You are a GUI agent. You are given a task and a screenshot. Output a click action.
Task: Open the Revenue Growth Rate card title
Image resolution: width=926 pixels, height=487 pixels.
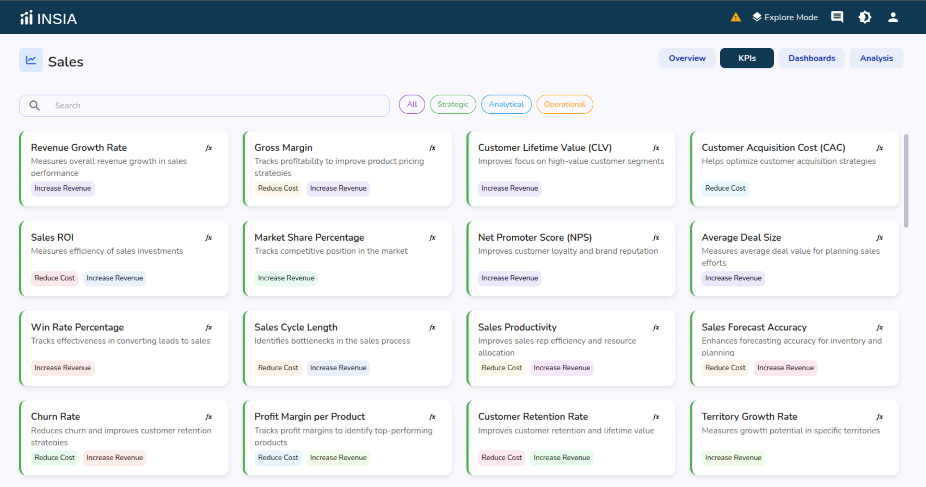coord(79,147)
